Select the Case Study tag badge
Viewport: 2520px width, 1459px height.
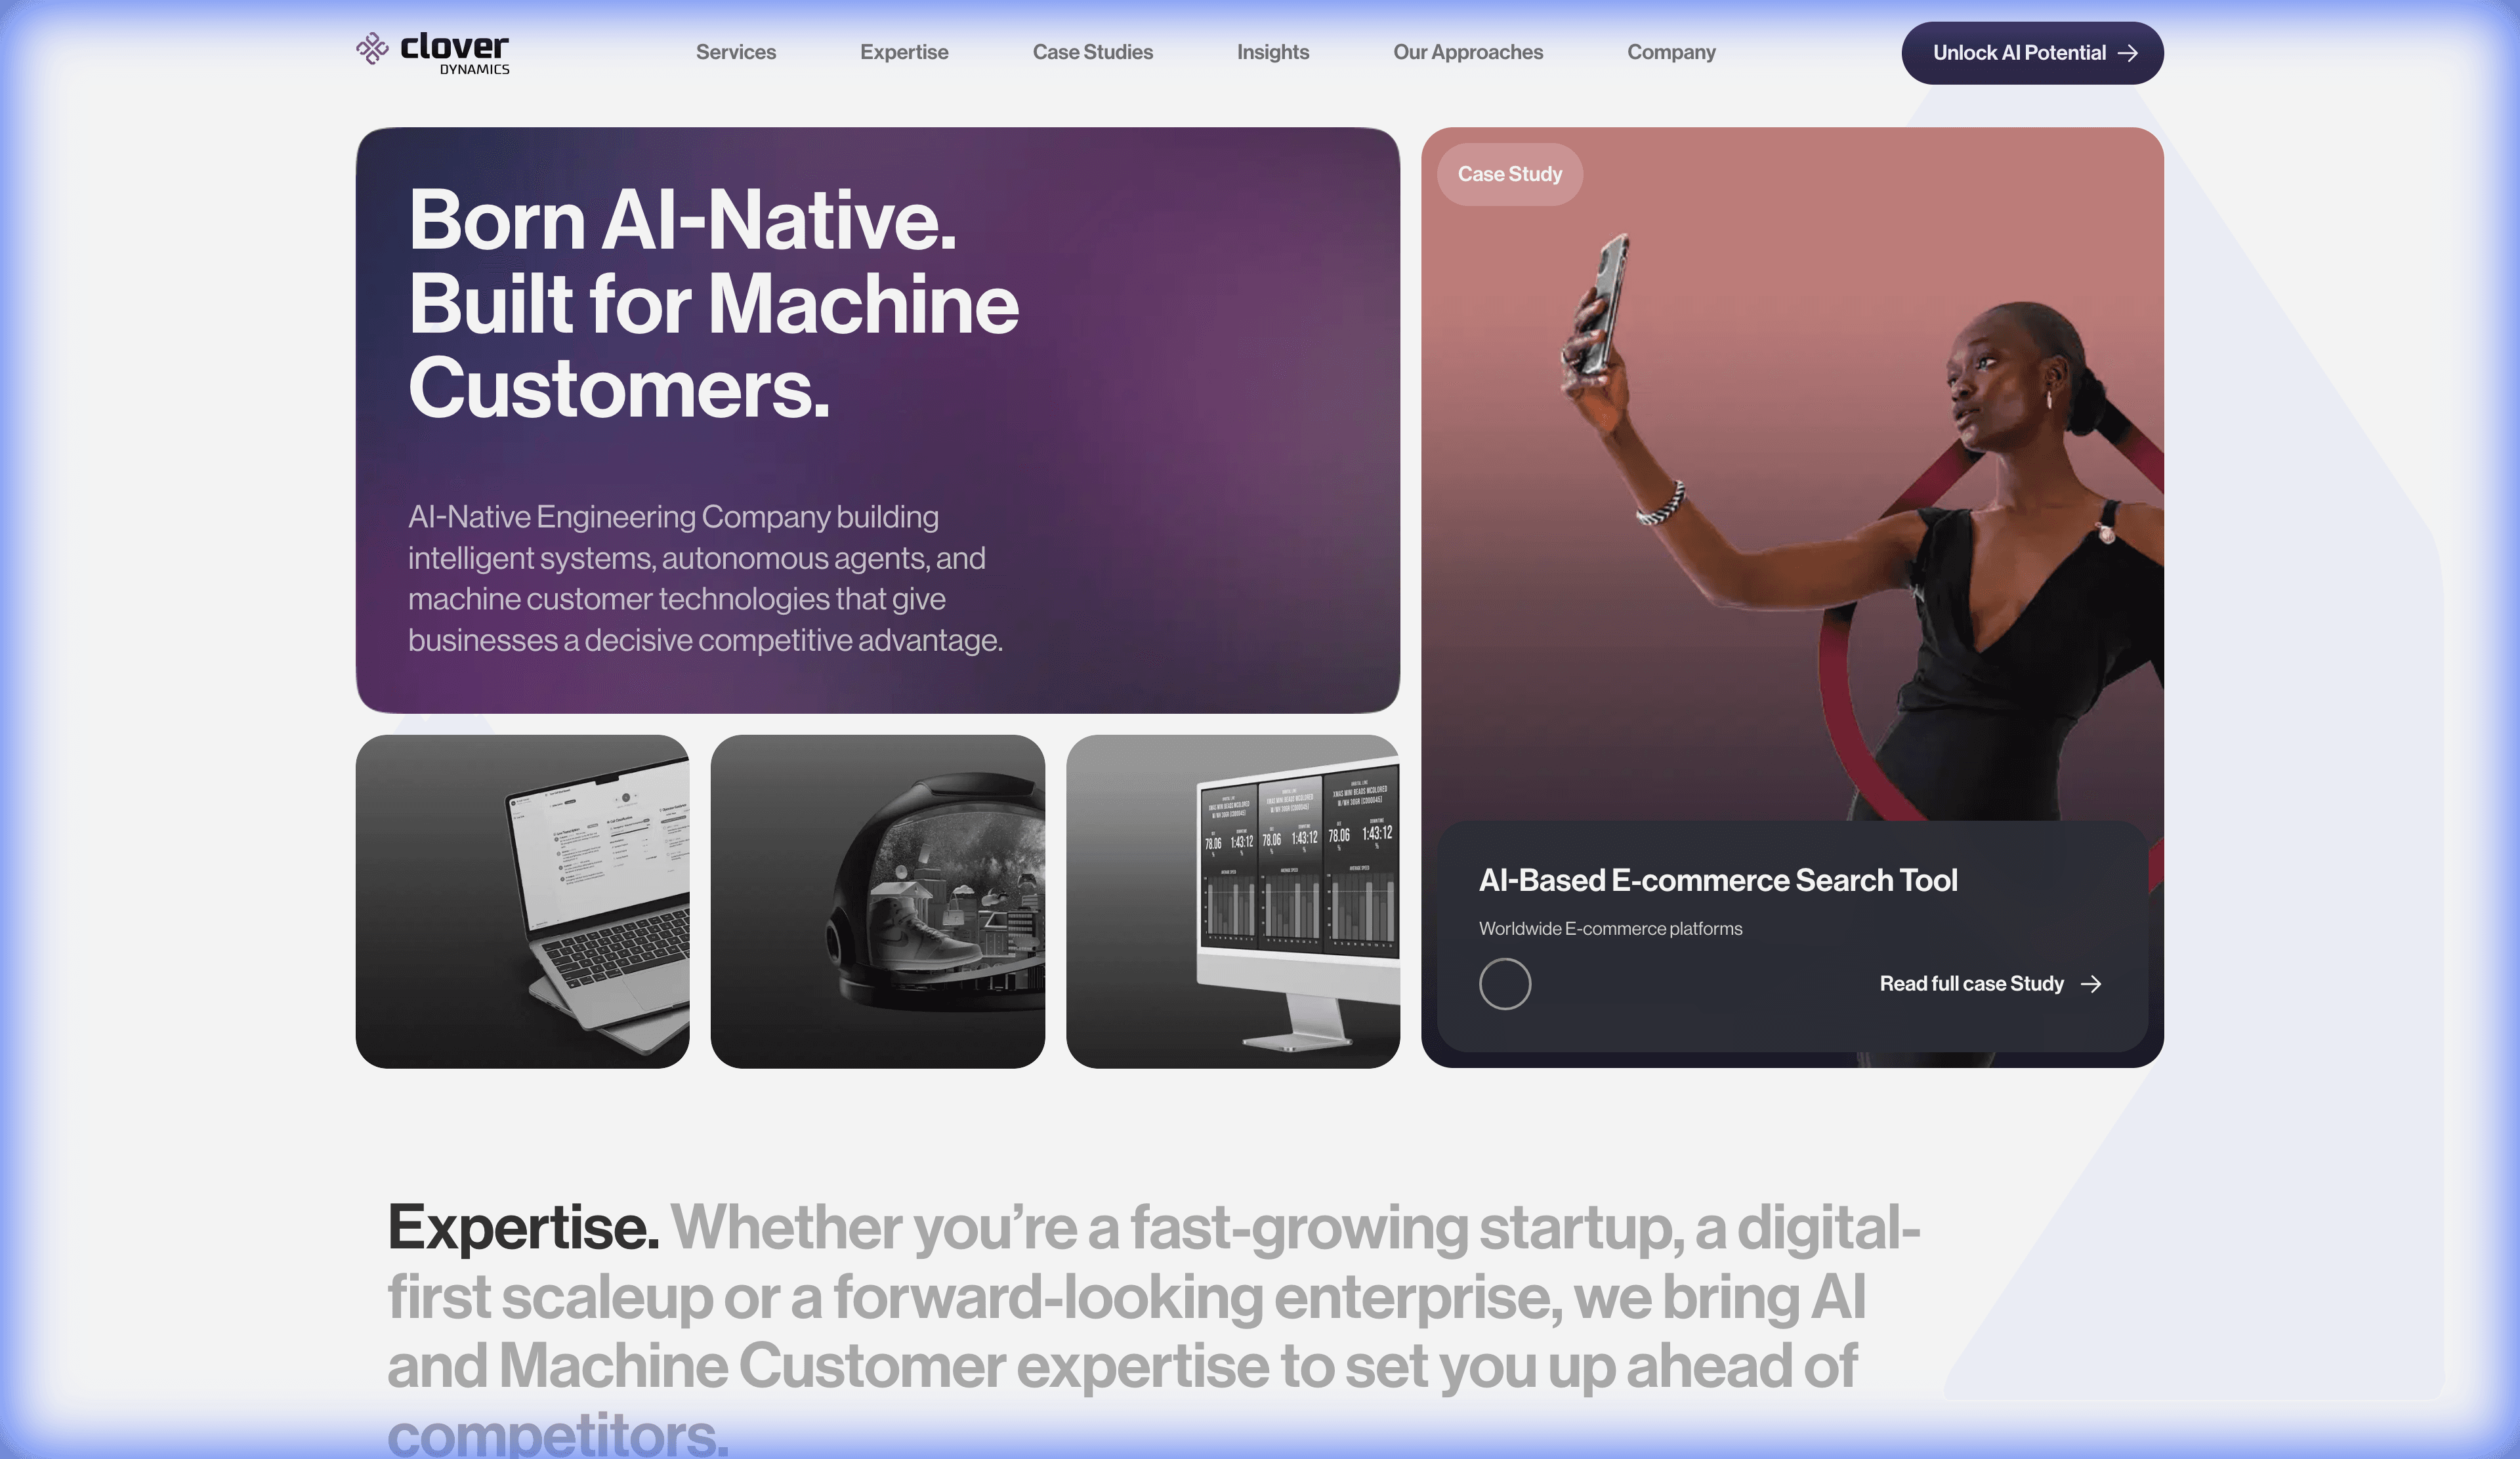[x=1510, y=175]
